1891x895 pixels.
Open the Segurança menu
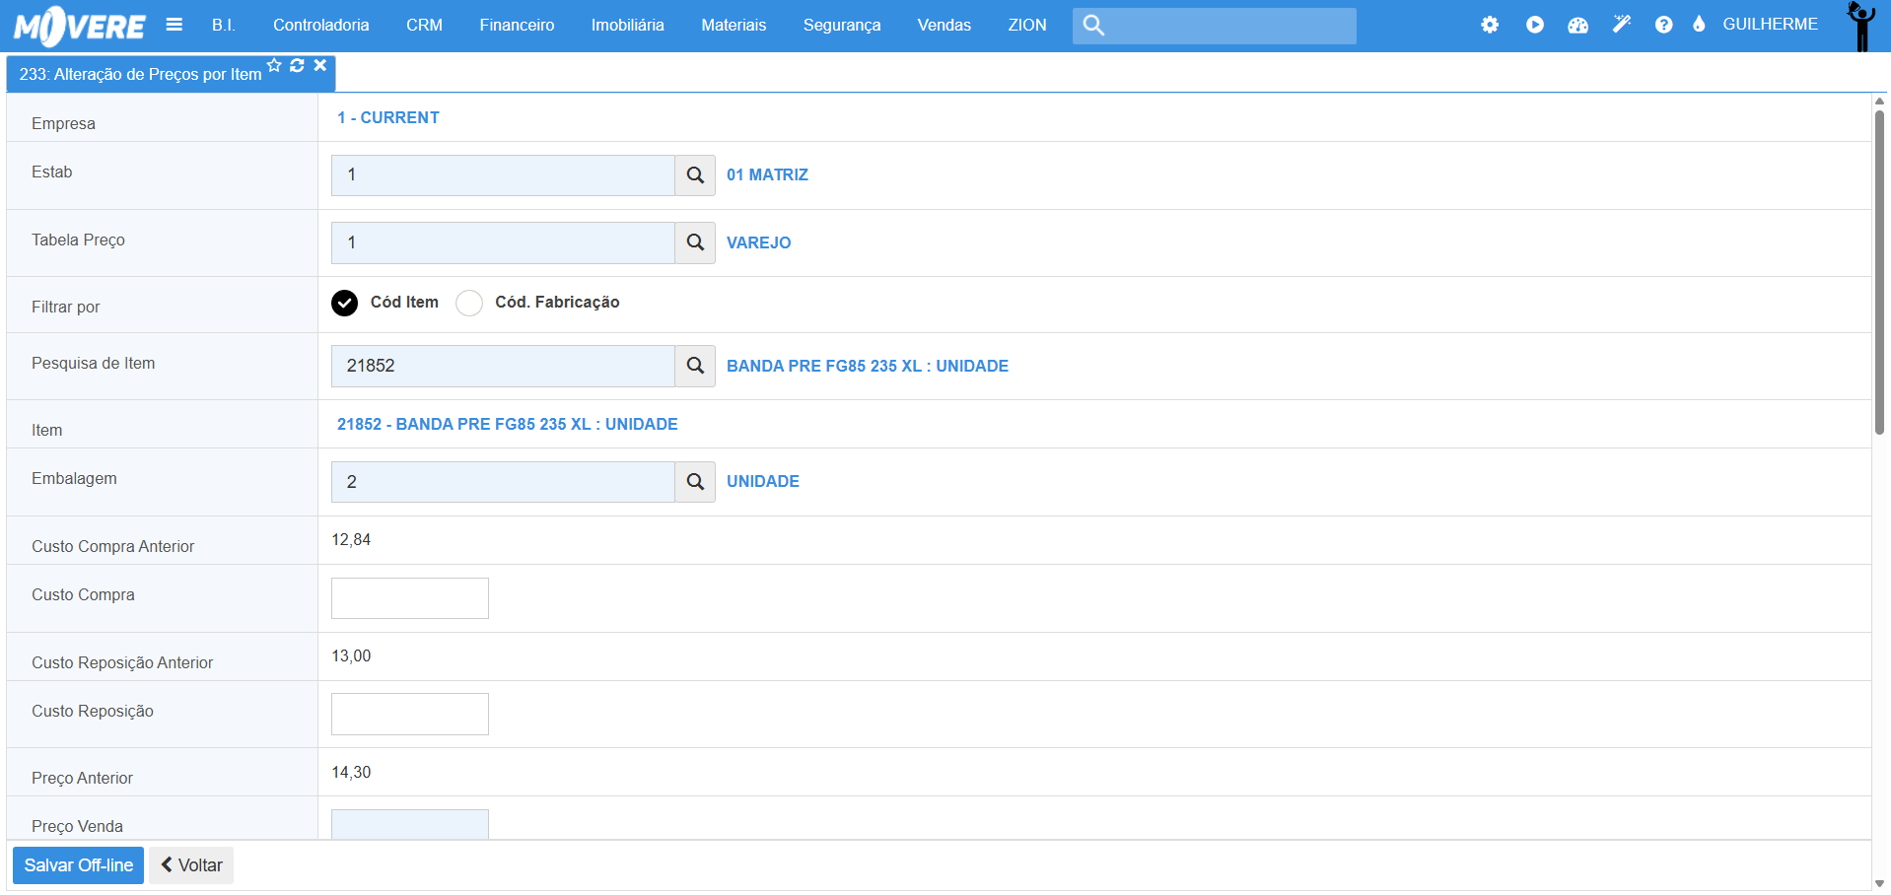[842, 25]
